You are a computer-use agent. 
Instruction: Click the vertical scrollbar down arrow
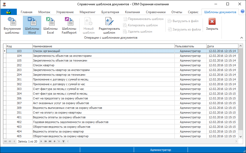coord(240,137)
